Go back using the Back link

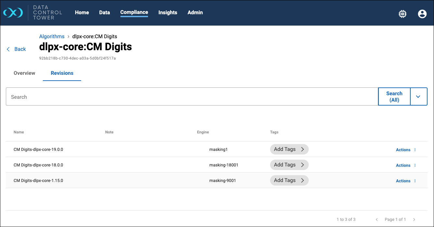click(17, 49)
